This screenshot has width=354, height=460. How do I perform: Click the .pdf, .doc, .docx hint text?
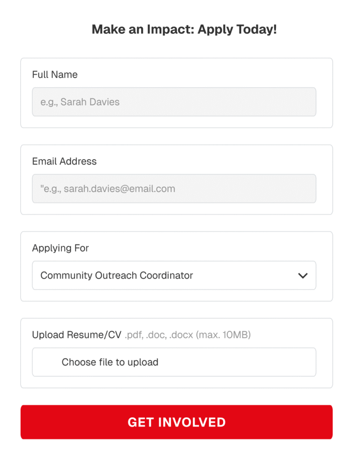click(x=159, y=335)
